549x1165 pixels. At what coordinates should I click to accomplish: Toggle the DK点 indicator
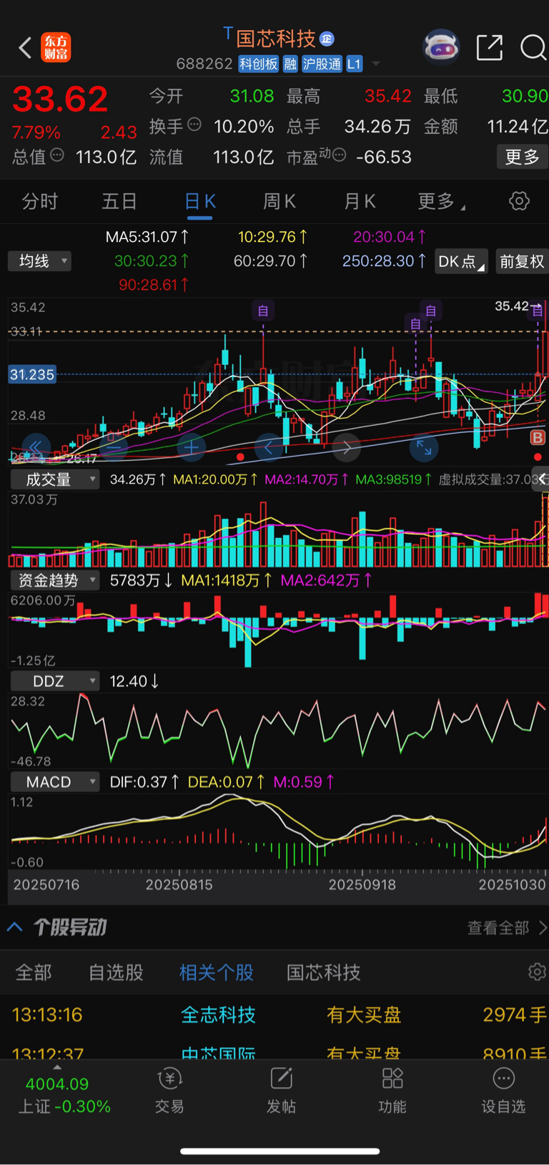[x=461, y=261]
